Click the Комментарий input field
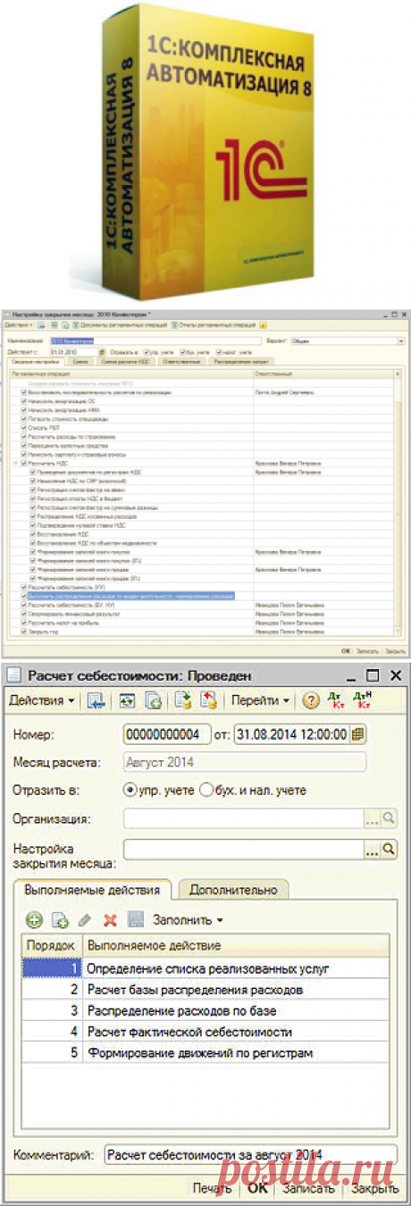The height and width of the screenshot is (1206, 411). coord(250,1154)
